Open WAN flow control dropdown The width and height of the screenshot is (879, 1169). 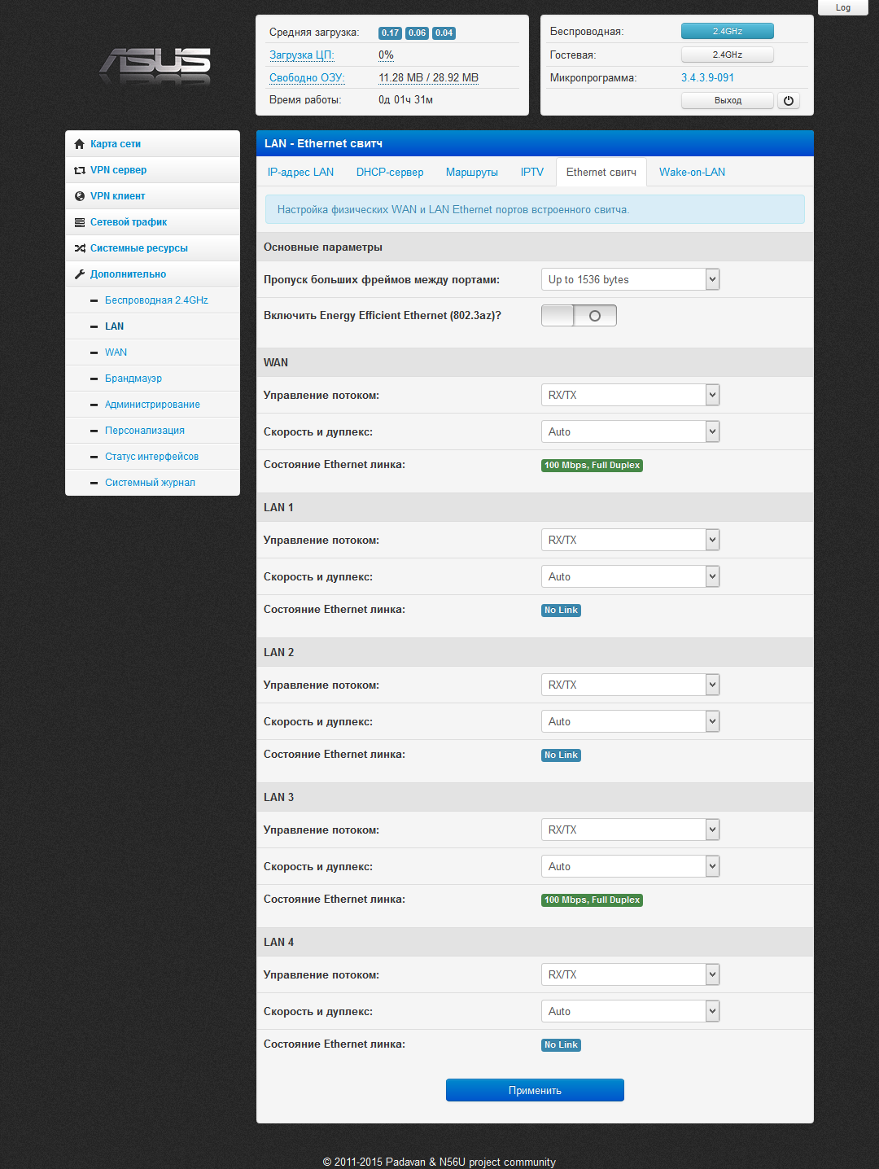[x=630, y=395]
